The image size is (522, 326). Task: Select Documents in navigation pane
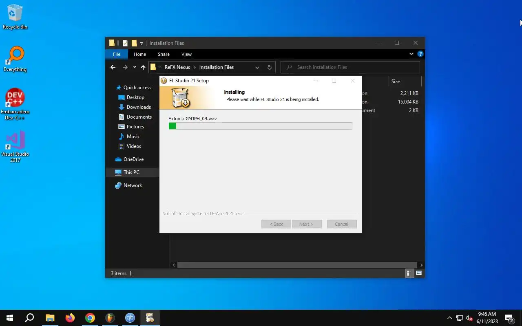139,117
